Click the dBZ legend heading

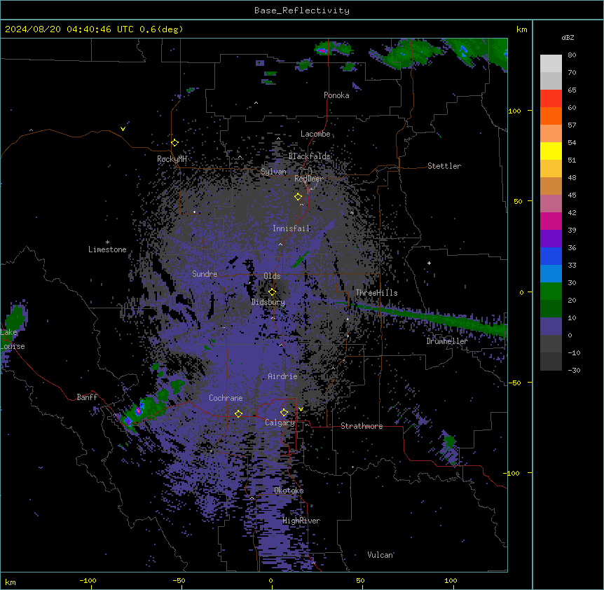coord(568,38)
